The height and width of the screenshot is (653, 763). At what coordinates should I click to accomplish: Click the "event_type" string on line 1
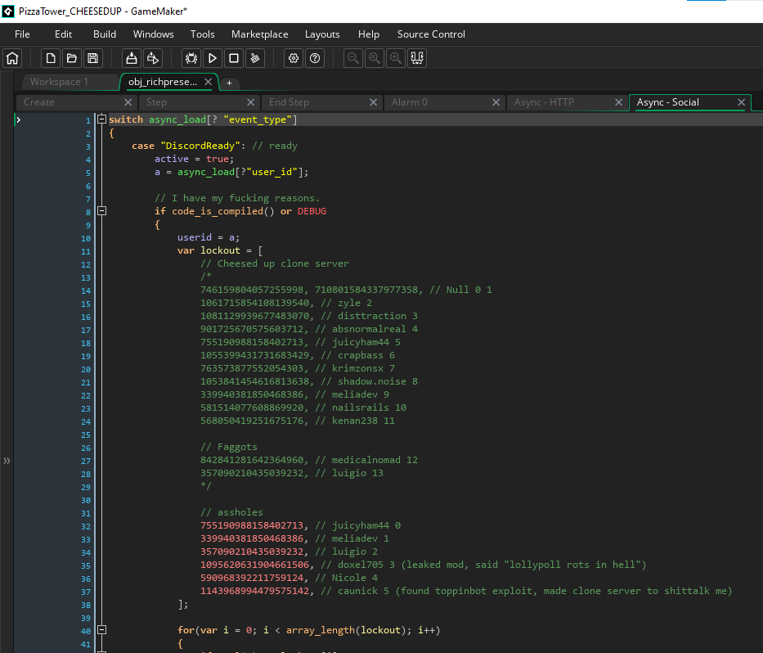[258, 119]
